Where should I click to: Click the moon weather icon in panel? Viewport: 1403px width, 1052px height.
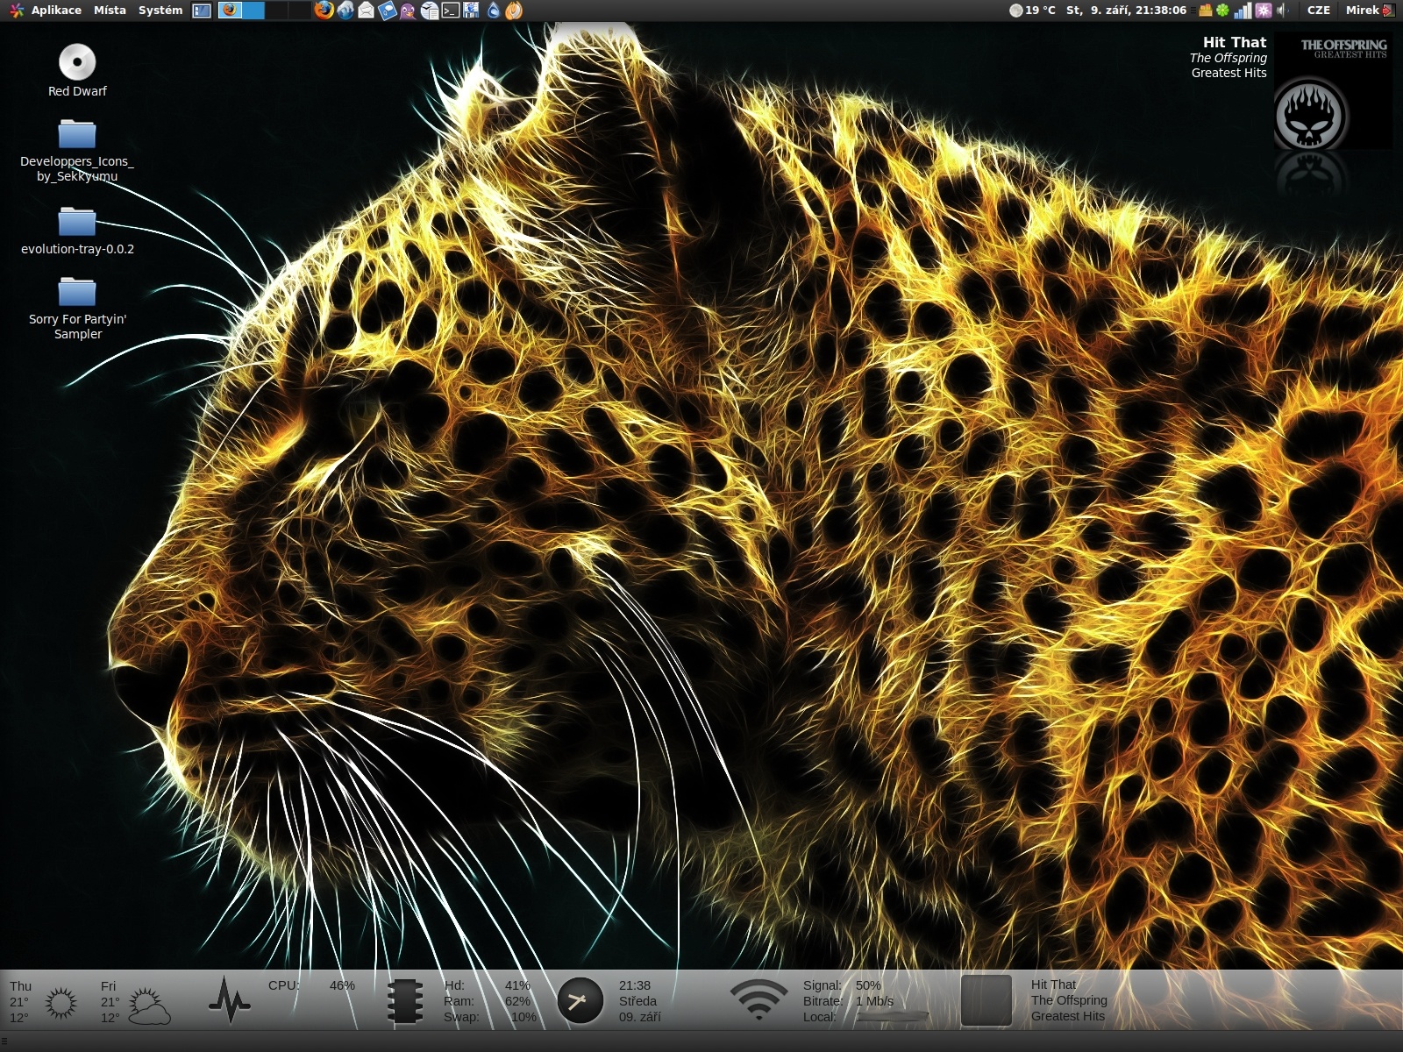pyautogui.click(x=1016, y=11)
